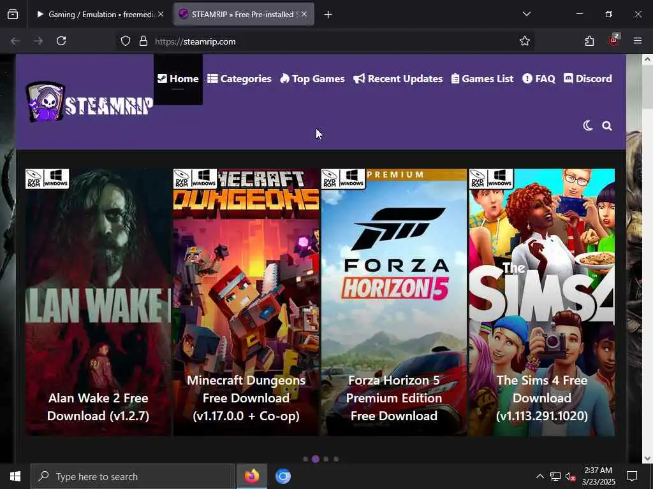Click Windows badge on Sims 4 card
This screenshot has width=653, height=489.
(x=500, y=179)
